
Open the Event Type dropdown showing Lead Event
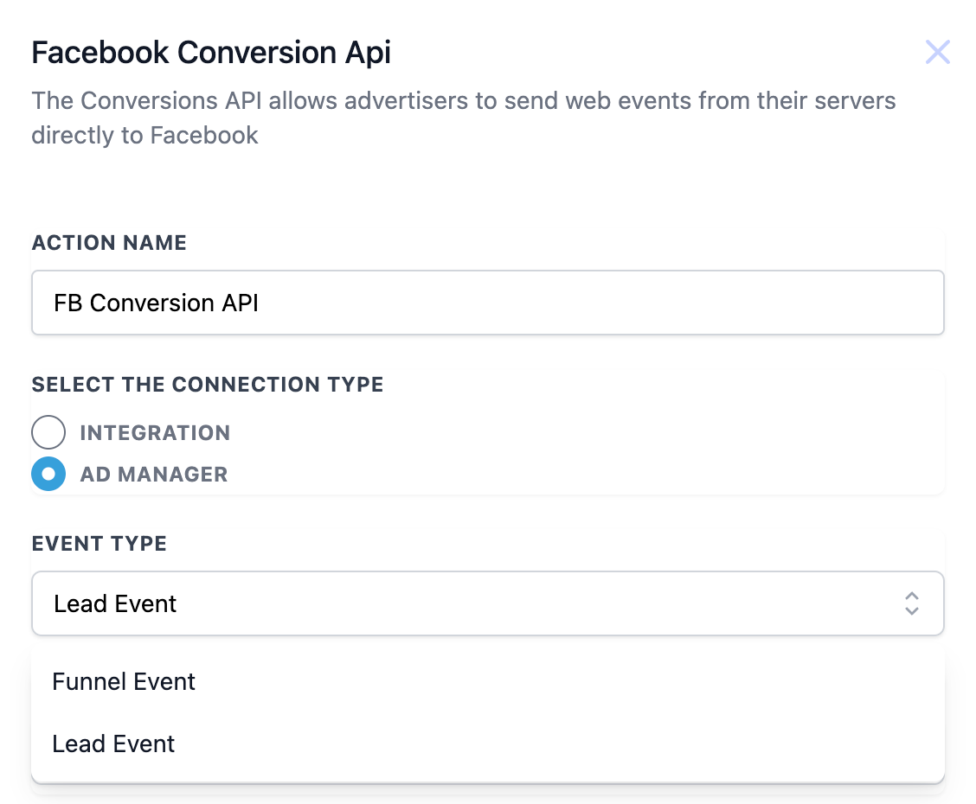click(488, 603)
